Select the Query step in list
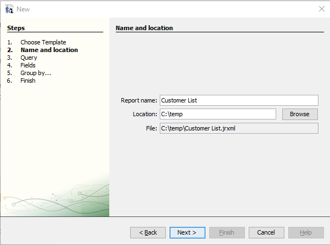330x245 pixels. (x=29, y=58)
